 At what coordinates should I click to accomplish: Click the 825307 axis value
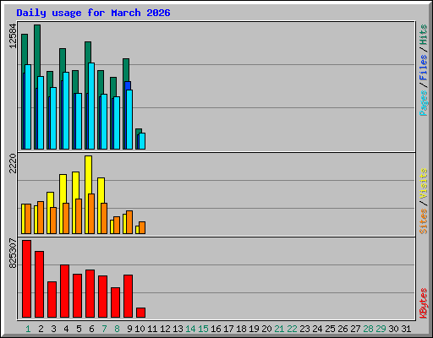pos(13,253)
